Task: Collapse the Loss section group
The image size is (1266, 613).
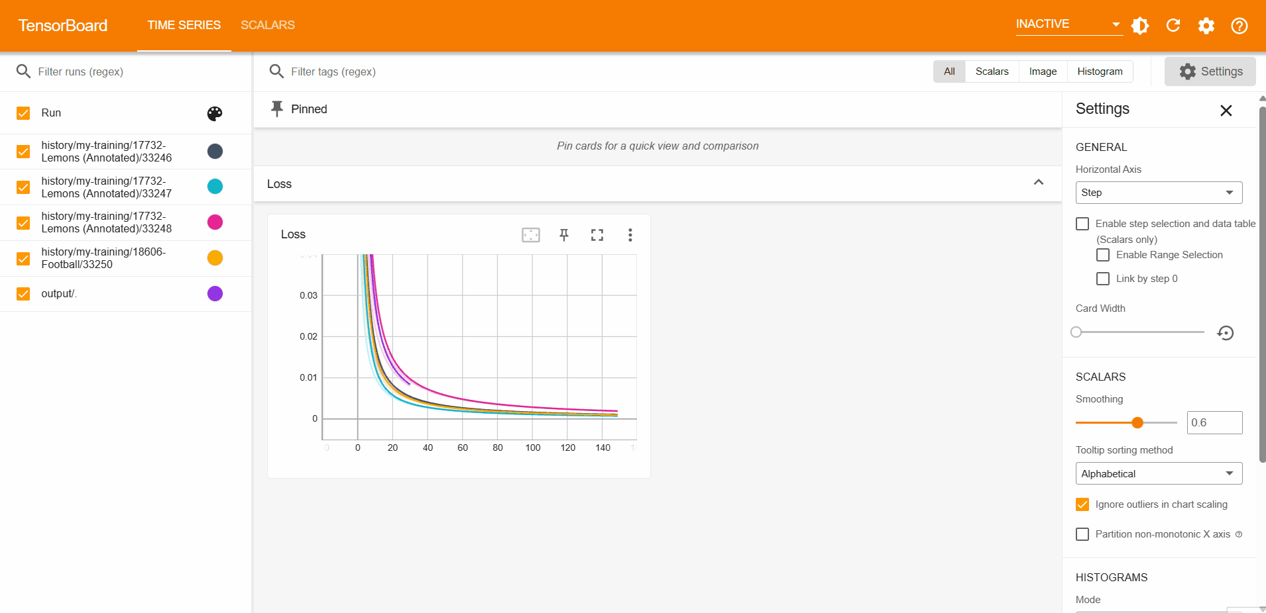Action: click(1039, 183)
